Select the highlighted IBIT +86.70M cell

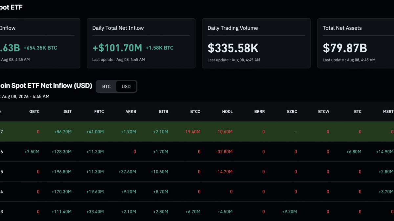tap(63, 132)
